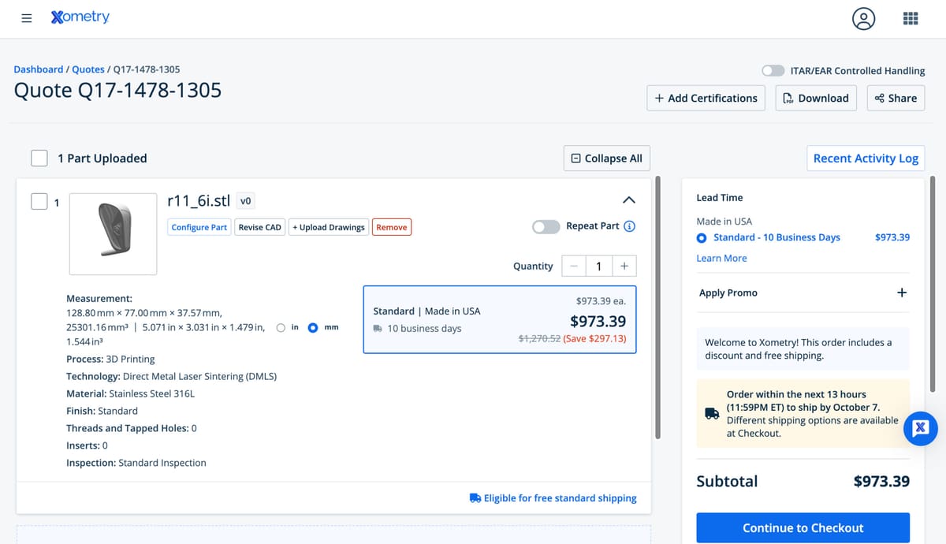Select Standard - 10 Business Days lead time
Screen dimensions: 946x544
coord(702,237)
